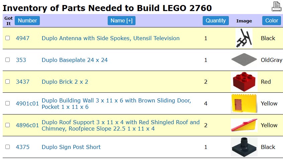Expand names using the Name [+] button

121,21
